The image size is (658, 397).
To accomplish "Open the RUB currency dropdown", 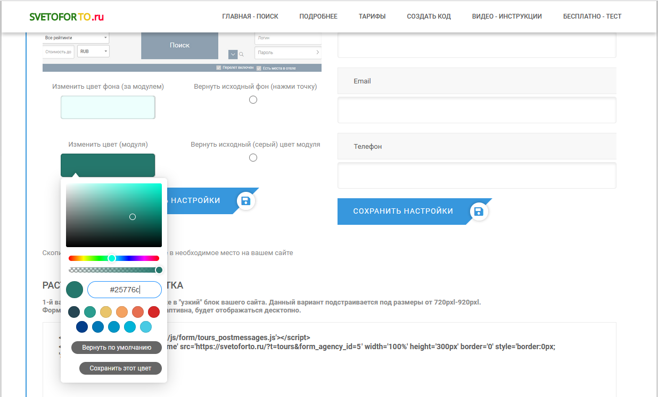I will 93,52.
